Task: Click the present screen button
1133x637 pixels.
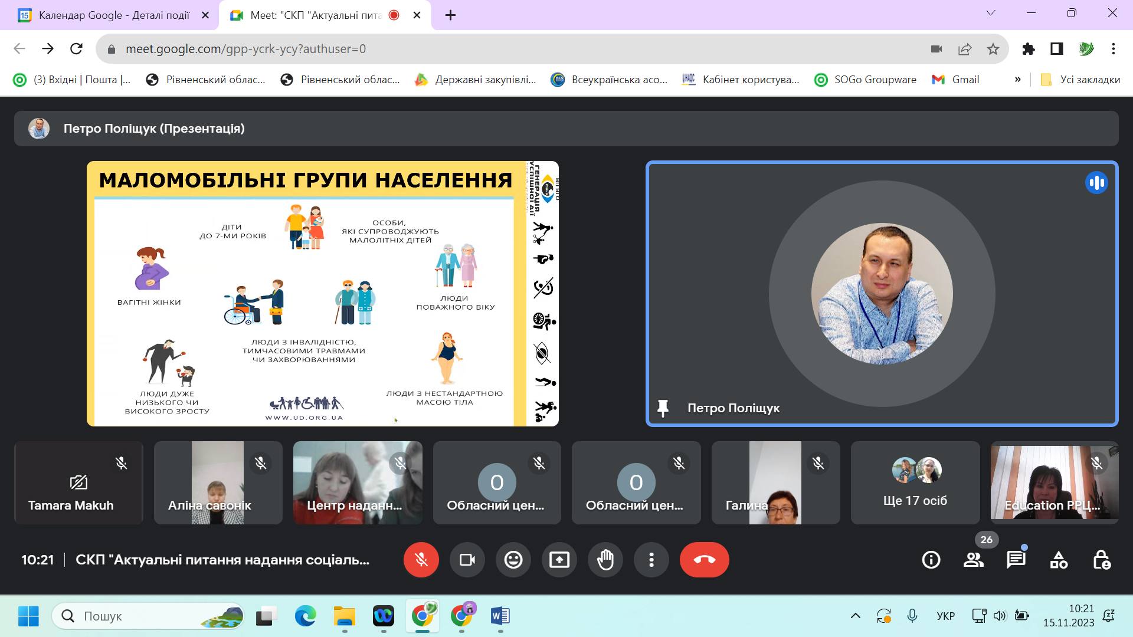Action: click(x=559, y=560)
